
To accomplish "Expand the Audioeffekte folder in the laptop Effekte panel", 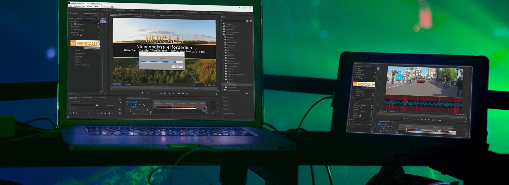I will [x=222, y=29].
